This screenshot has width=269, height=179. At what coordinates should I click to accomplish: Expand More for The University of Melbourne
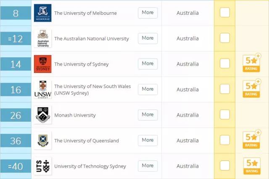coord(148,13)
